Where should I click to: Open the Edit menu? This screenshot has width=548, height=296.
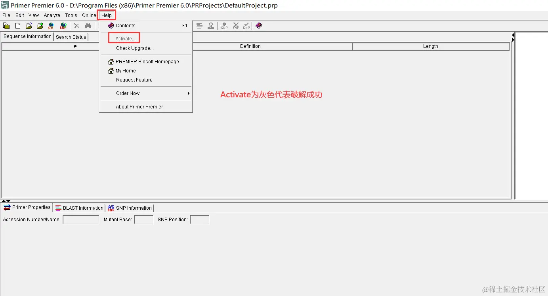pyautogui.click(x=20, y=15)
